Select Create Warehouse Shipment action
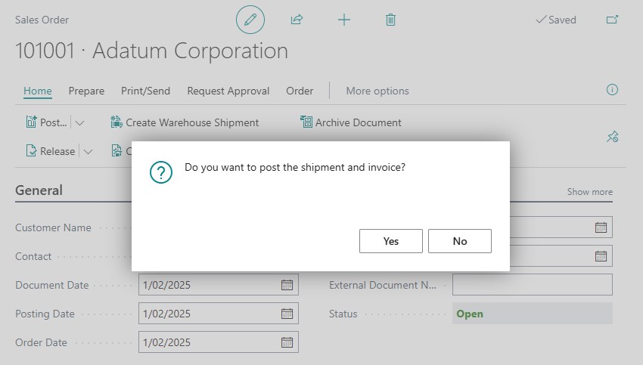This screenshot has height=365, width=643. pos(185,122)
